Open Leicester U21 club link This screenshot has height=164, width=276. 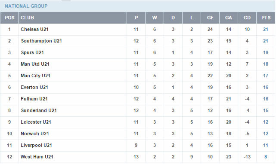click(36, 122)
